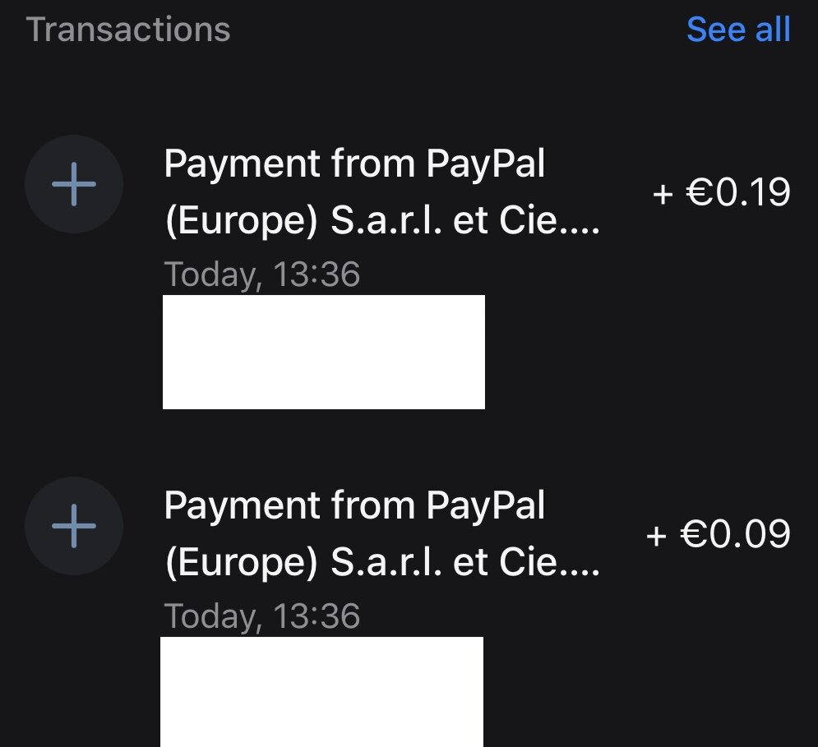Tap the '(Europe) S.a.r.l. et Cie' line of the €0.09 payment

tap(381, 565)
